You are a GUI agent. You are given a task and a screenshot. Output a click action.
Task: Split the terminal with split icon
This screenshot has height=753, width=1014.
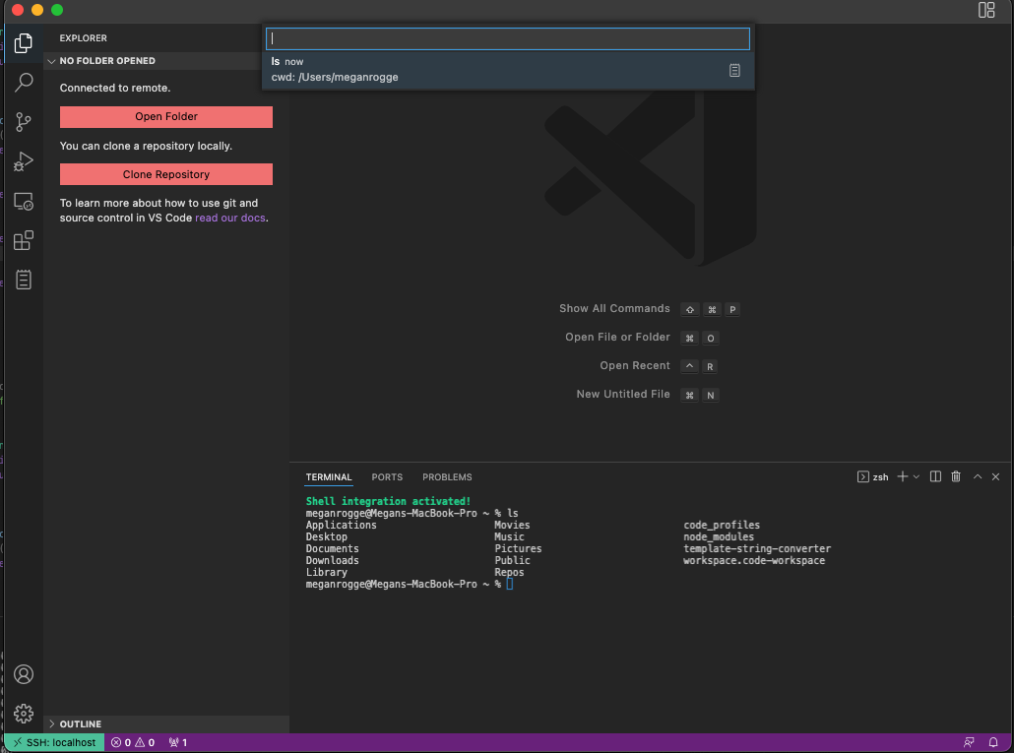[935, 476]
